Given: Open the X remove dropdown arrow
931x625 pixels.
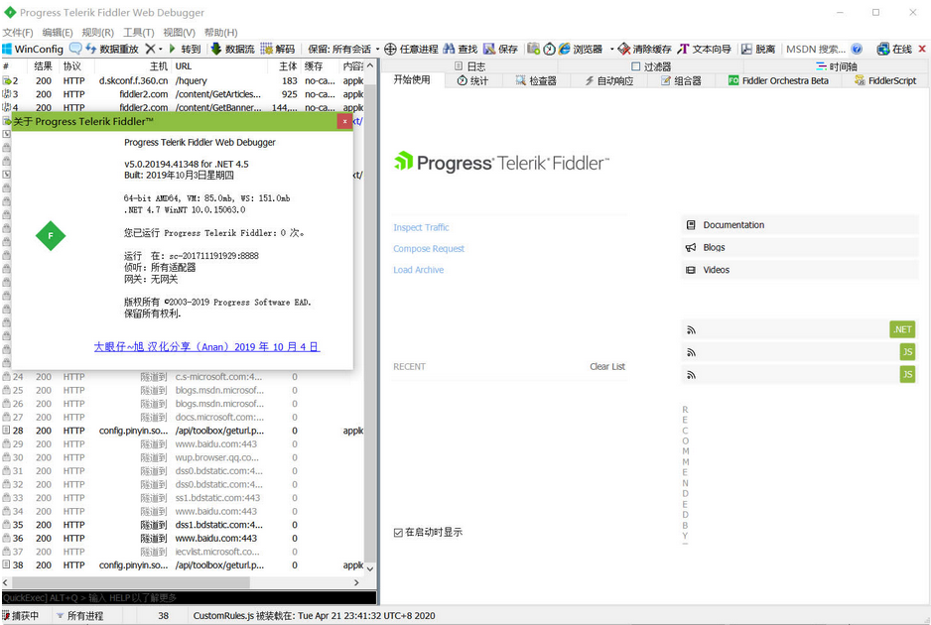Looking at the screenshot, I should tap(161, 49).
